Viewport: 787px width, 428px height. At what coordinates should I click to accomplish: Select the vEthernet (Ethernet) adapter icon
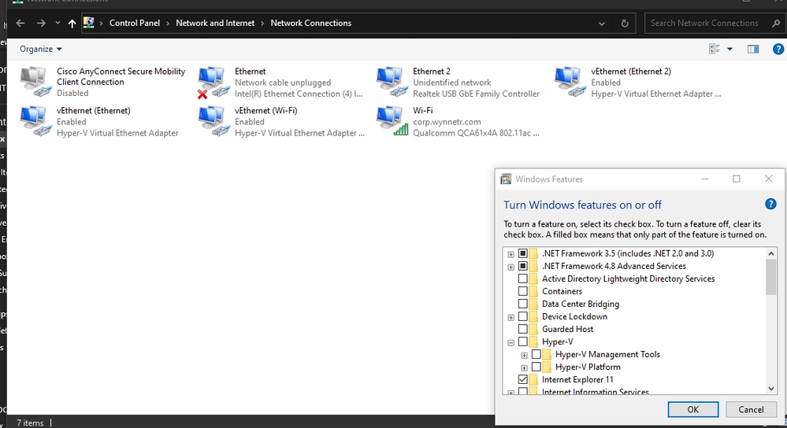point(35,121)
